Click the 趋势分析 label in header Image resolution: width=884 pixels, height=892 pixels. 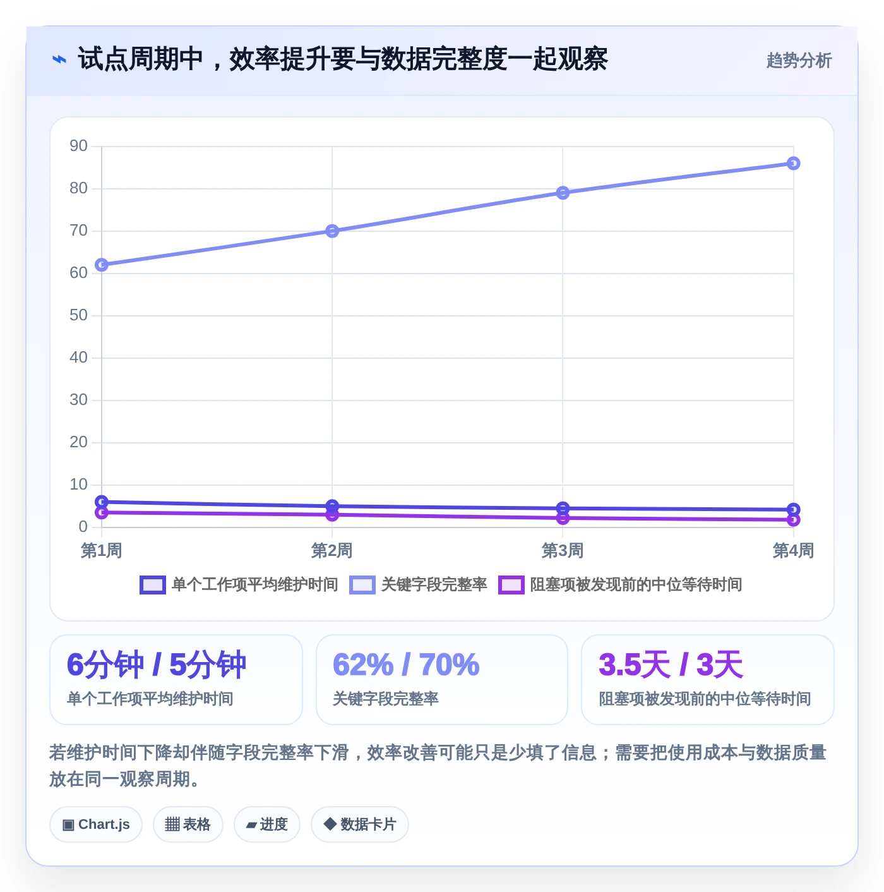(799, 61)
